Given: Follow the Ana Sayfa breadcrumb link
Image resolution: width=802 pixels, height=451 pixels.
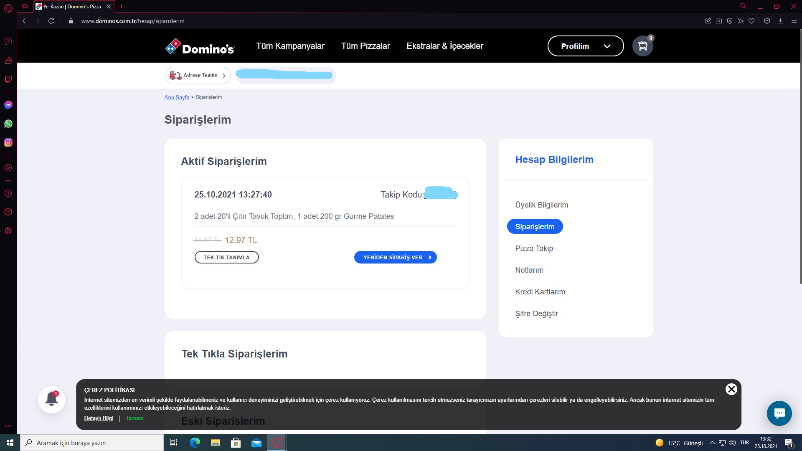Looking at the screenshot, I should 177,97.
